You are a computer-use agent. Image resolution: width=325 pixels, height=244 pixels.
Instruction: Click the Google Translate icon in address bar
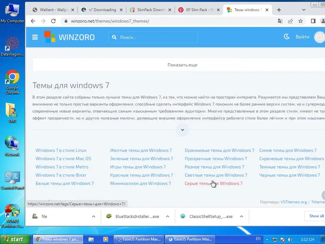280,21
